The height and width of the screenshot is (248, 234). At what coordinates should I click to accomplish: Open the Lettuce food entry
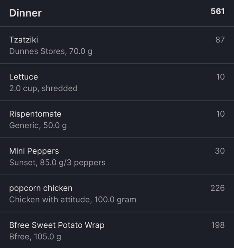coord(117,82)
